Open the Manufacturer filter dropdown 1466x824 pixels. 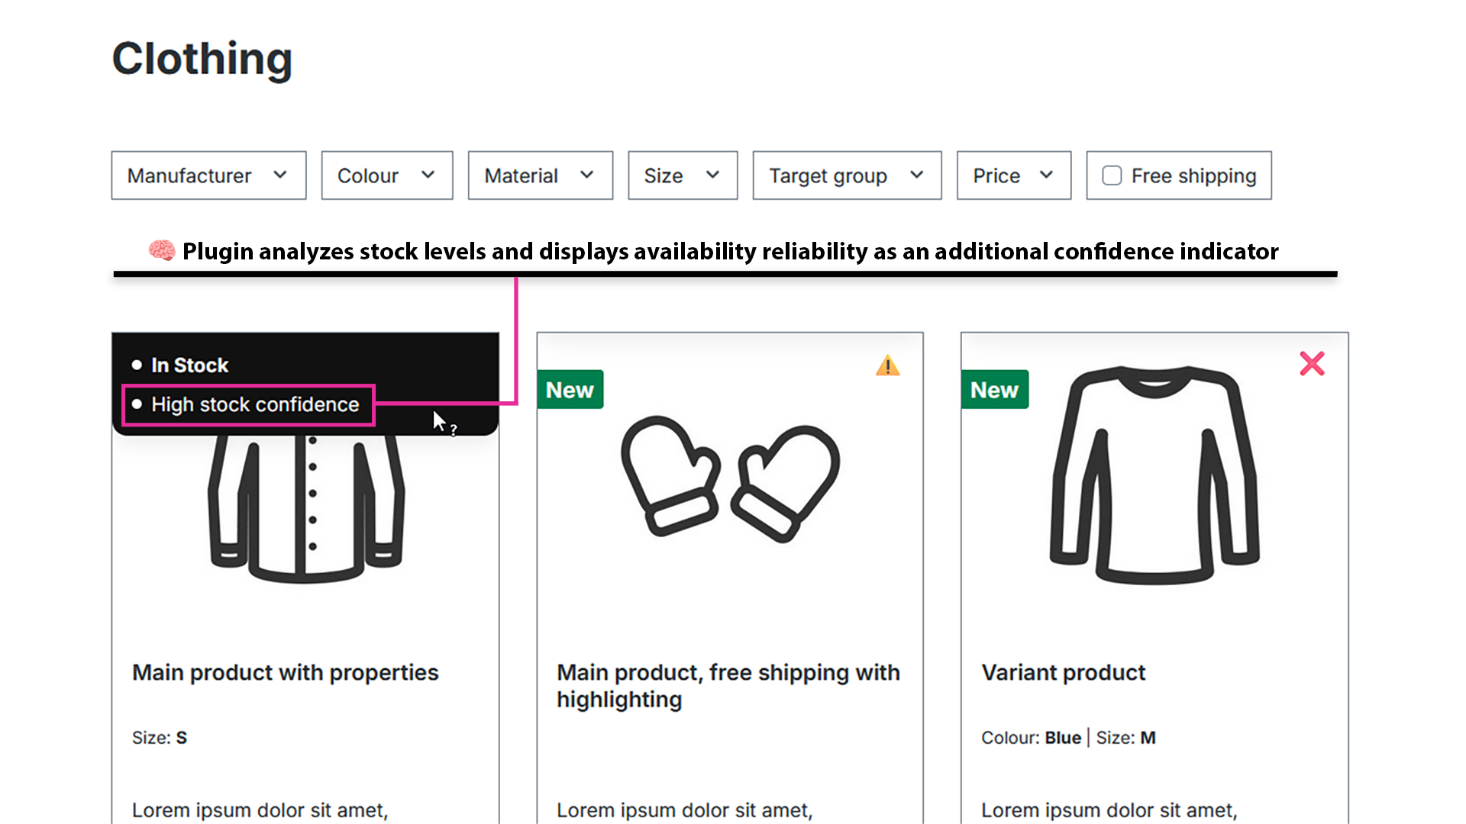pos(208,175)
